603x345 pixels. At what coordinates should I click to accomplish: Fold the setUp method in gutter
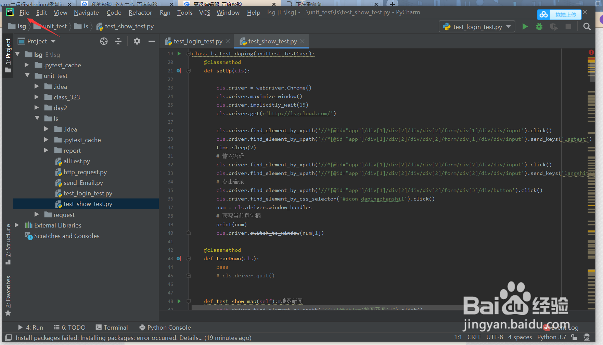pyautogui.click(x=189, y=71)
